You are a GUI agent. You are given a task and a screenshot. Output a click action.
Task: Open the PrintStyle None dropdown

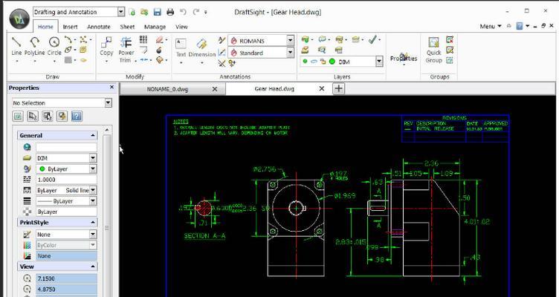[93, 235]
